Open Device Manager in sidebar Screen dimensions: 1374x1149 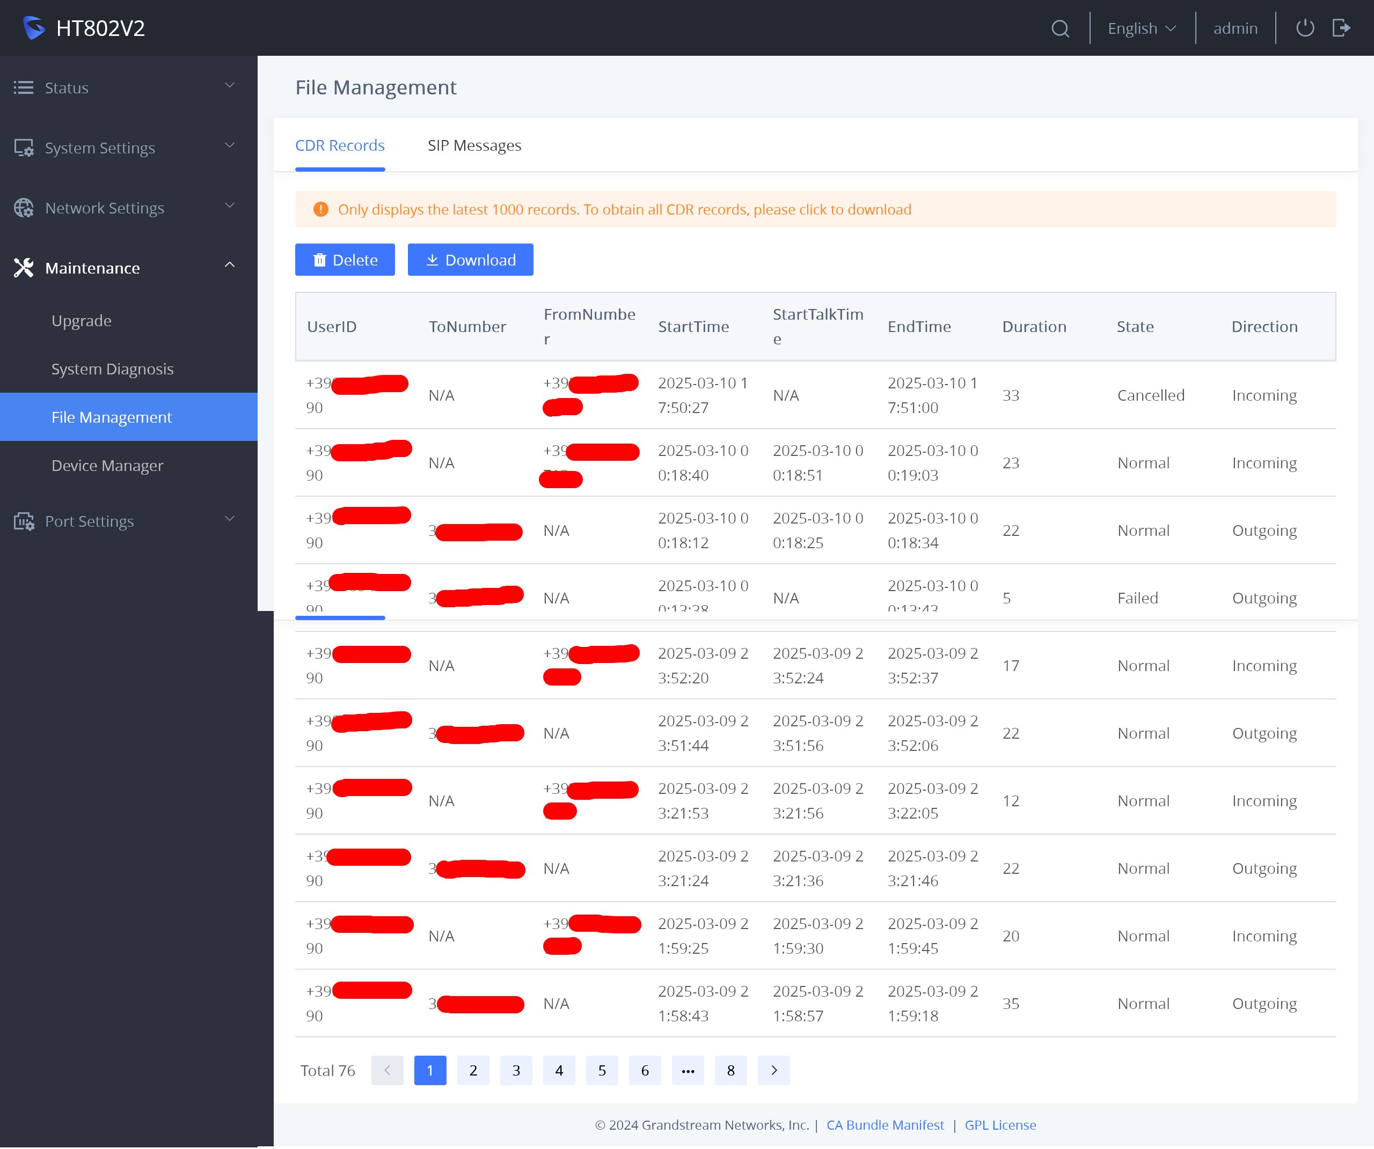pyautogui.click(x=107, y=466)
